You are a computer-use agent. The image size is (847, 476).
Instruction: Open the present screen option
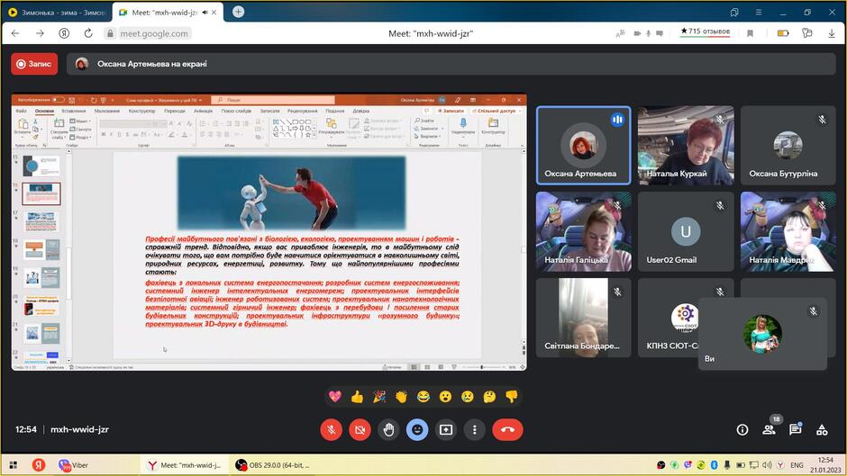pos(446,429)
